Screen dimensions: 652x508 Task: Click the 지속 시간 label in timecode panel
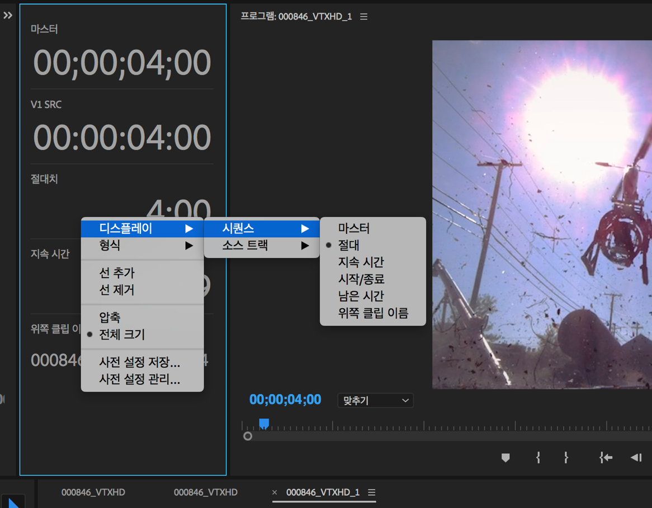[50, 254]
